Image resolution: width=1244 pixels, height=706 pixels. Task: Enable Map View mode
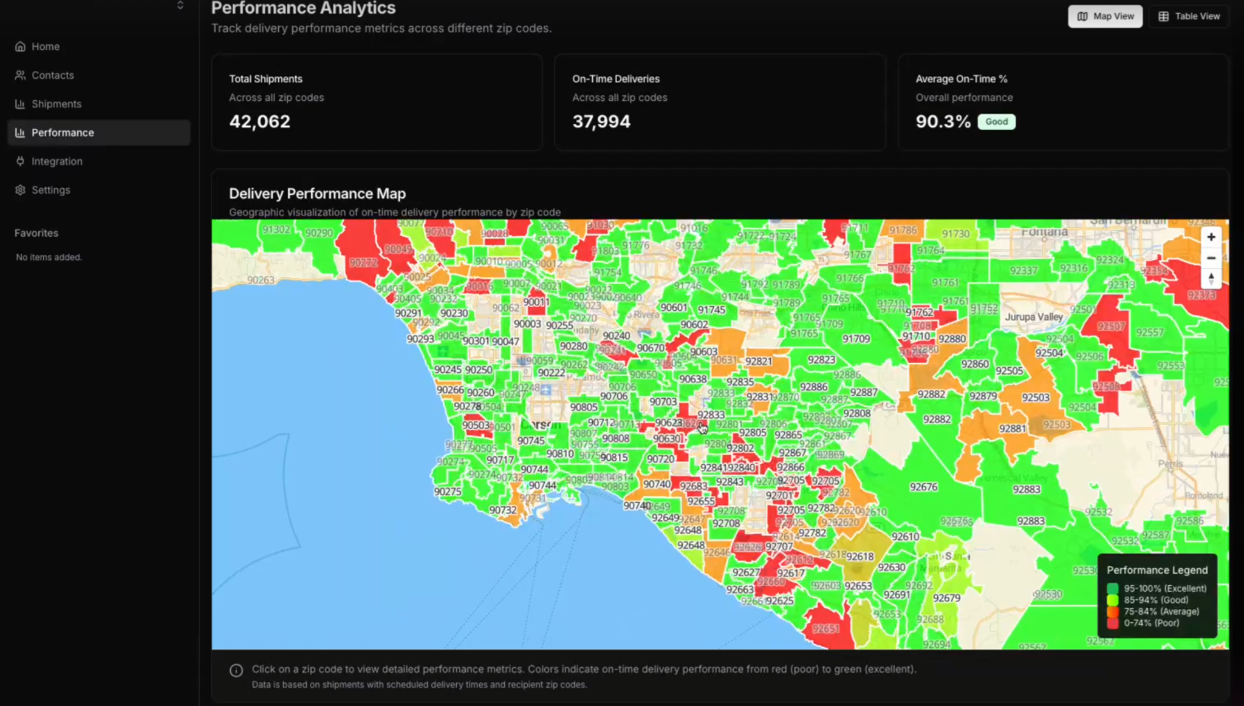tap(1105, 16)
